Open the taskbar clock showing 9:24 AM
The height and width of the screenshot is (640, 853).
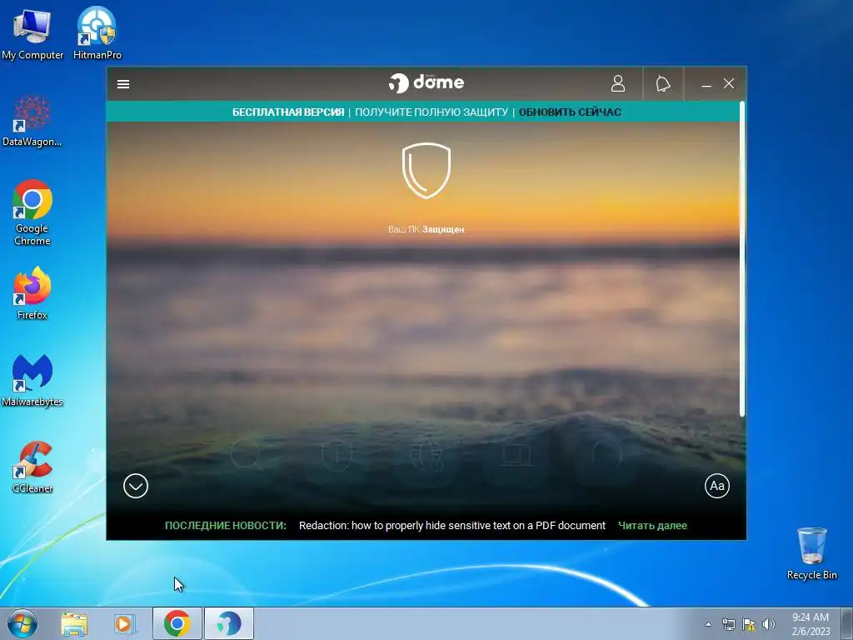pos(811,624)
